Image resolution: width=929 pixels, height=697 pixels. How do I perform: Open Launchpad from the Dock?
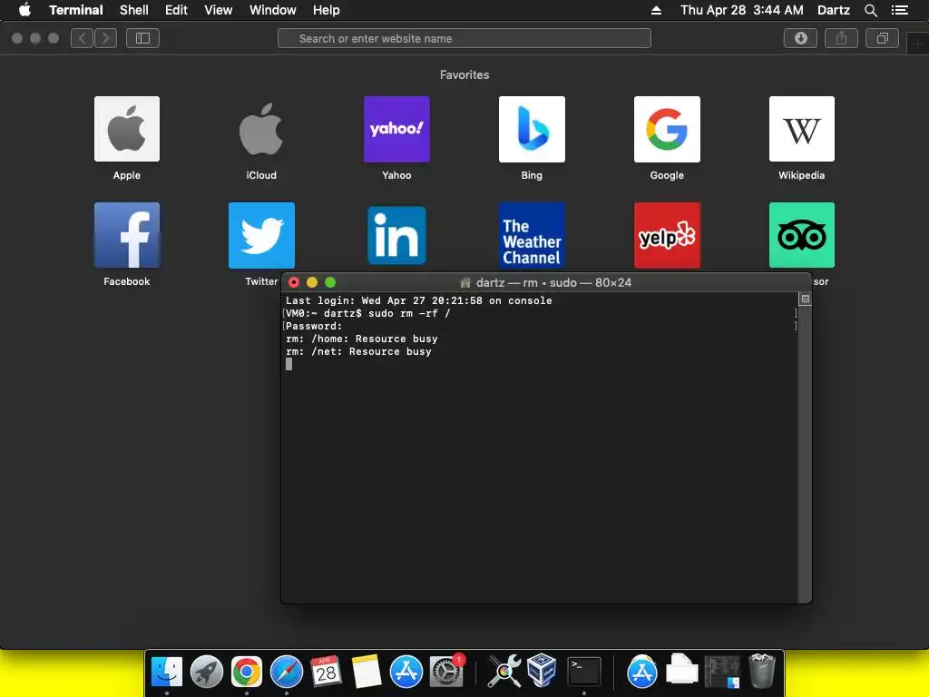(207, 672)
